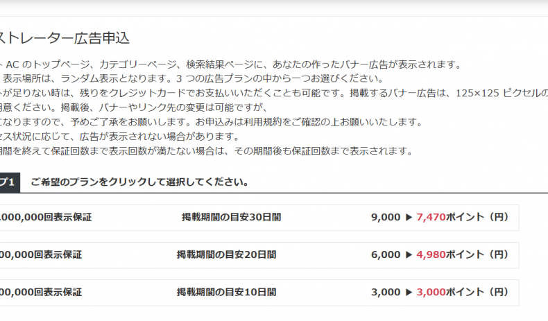Select the 20-day ad plan row
The width and height of the screenshot is (548, 321).
coord(259,255)
